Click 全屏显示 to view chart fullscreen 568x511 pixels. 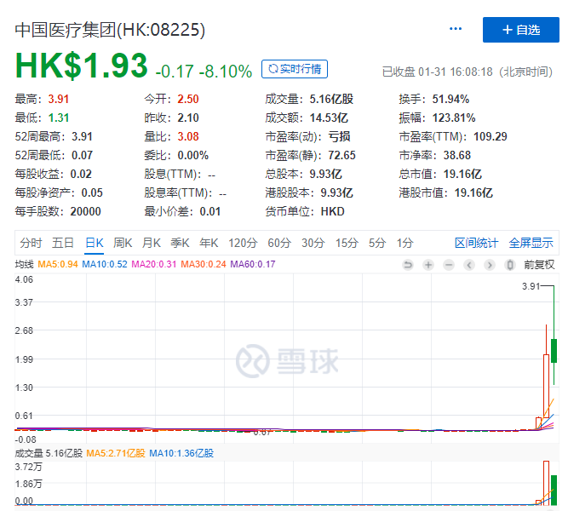tap(531, 243)
